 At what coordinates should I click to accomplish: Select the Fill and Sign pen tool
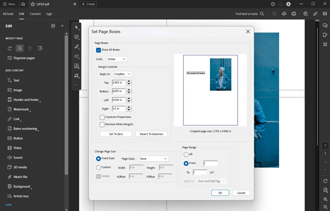tap(76, 76)
